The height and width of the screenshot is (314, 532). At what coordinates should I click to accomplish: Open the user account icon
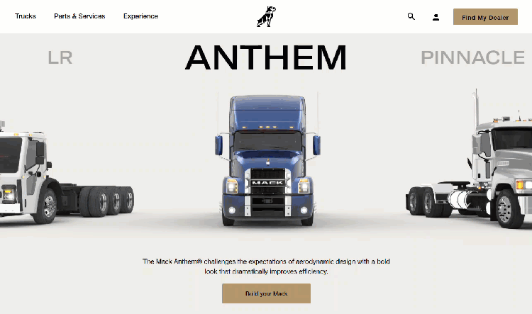(436, 17)
